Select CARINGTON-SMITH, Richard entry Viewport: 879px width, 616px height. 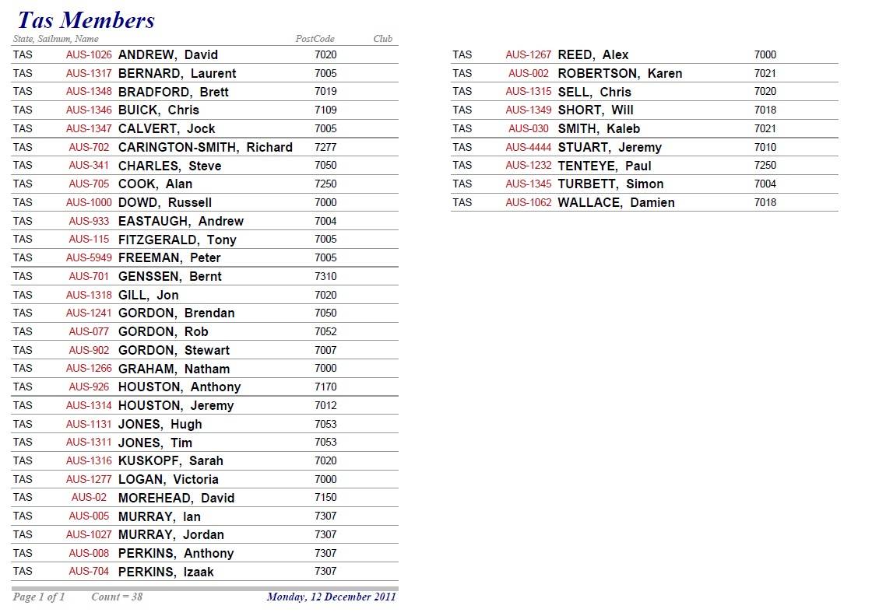[205, 147]
